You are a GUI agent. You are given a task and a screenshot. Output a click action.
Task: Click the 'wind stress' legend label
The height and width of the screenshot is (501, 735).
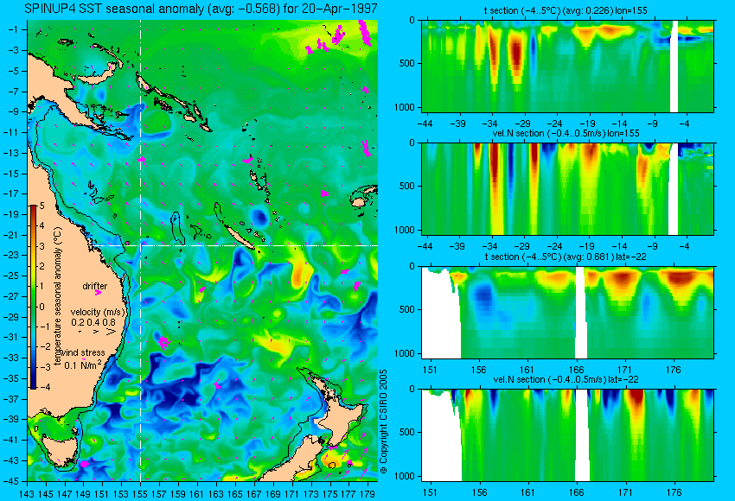pos(83,352)
